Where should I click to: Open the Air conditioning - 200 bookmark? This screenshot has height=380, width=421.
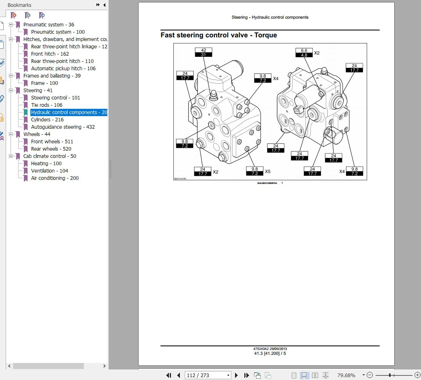56,178
